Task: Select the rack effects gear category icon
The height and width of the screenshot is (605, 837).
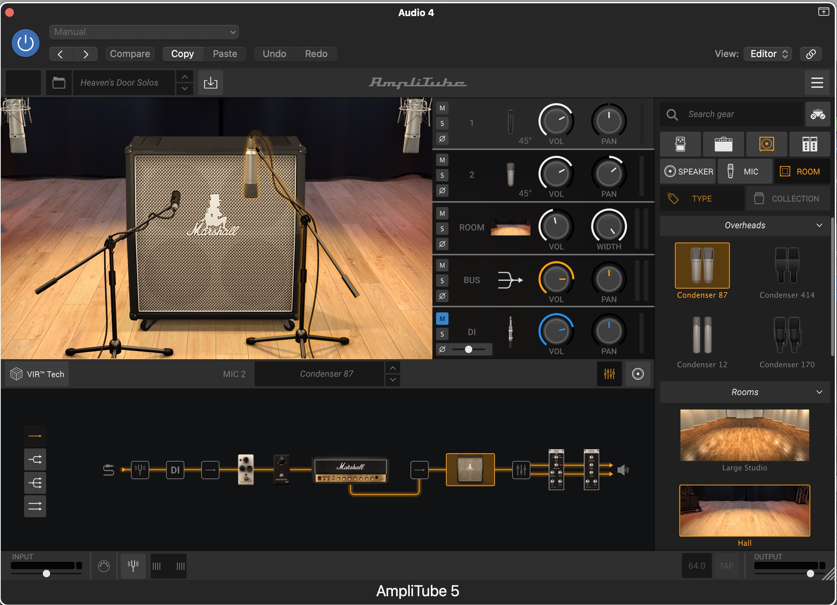Action: 810,144
